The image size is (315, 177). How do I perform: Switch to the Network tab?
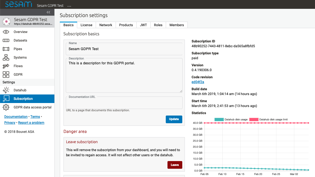106,25
